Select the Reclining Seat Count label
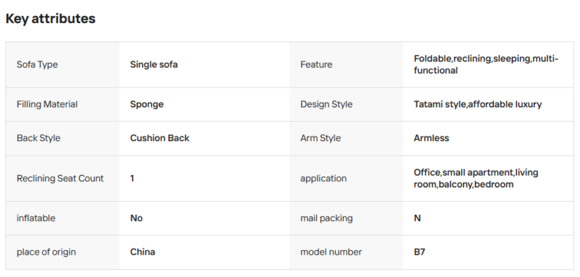 tap(60, 179)
